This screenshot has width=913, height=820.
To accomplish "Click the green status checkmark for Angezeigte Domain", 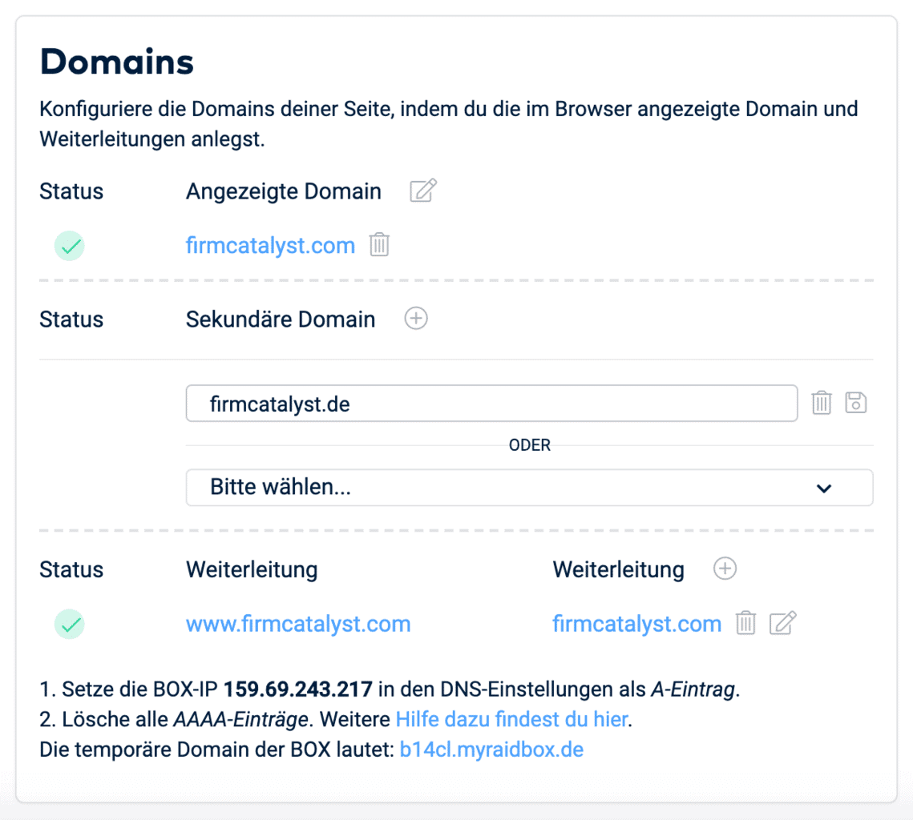I will point(69,246).
